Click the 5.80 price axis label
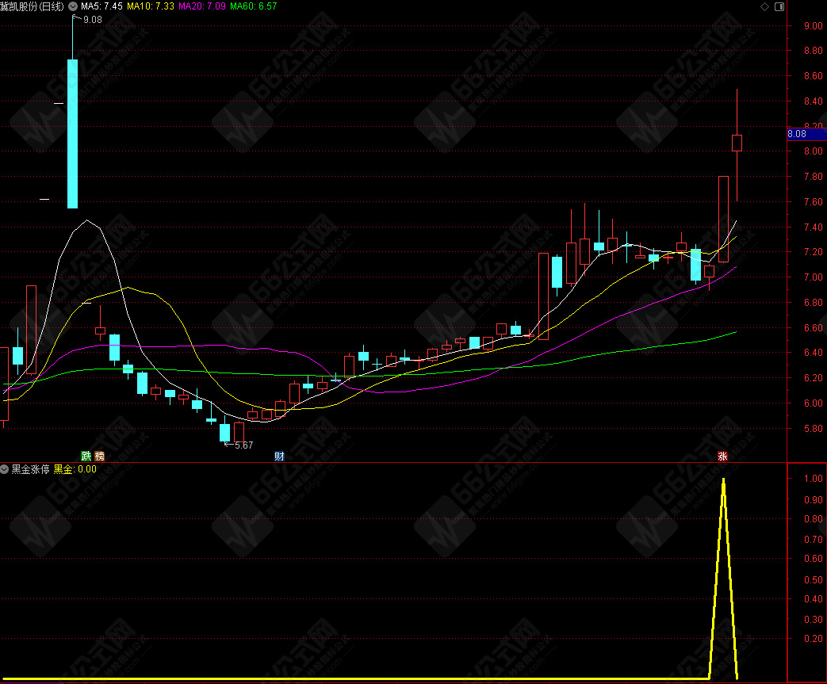 tap(813, 428)
